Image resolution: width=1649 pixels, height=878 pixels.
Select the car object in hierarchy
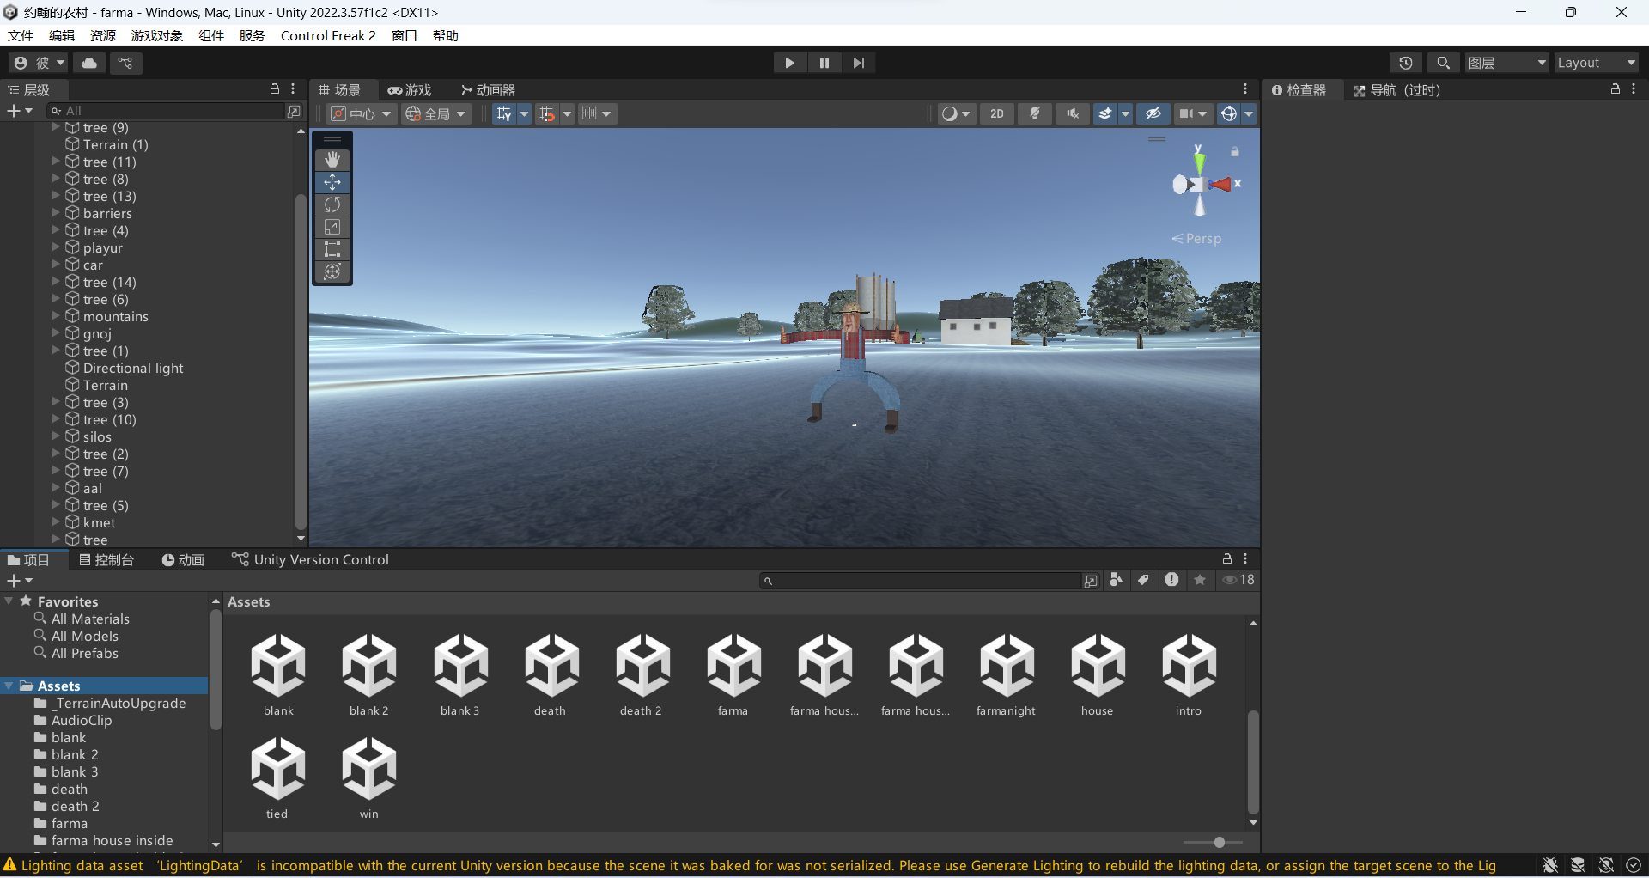(x=93, y=265)
